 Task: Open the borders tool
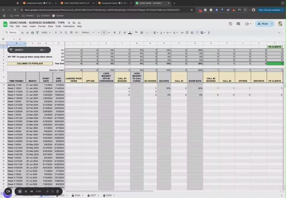tap(142, 32)
